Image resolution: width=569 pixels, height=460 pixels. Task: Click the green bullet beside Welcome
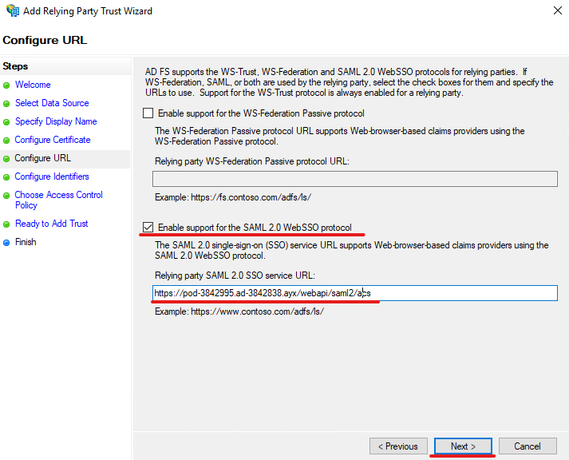coord(6,85)
